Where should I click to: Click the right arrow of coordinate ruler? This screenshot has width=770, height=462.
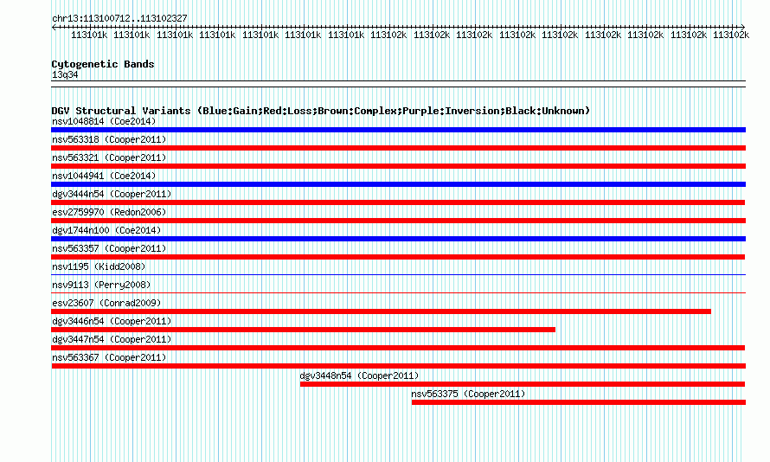click(x=742, y=27)
